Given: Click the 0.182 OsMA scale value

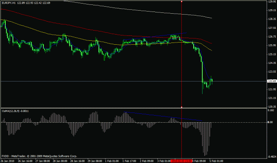Looking at the screenshot, I should (271, 110).
